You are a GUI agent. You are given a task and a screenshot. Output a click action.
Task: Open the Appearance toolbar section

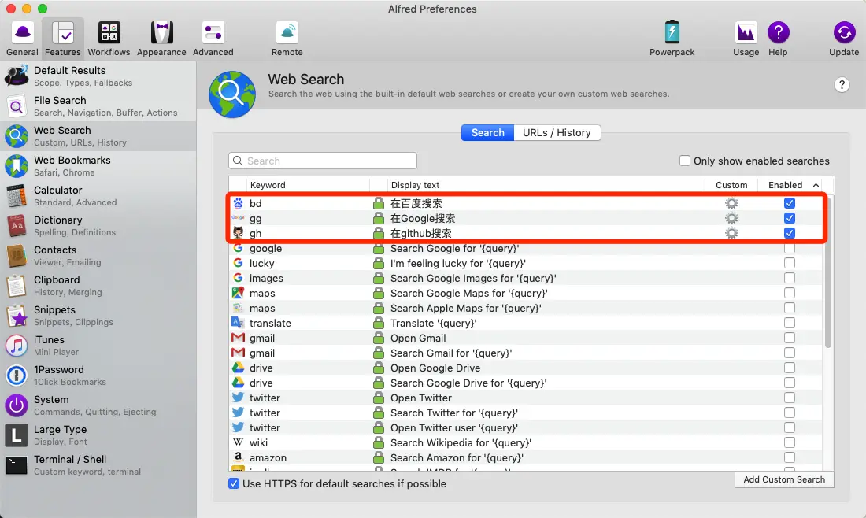[161, 39]
